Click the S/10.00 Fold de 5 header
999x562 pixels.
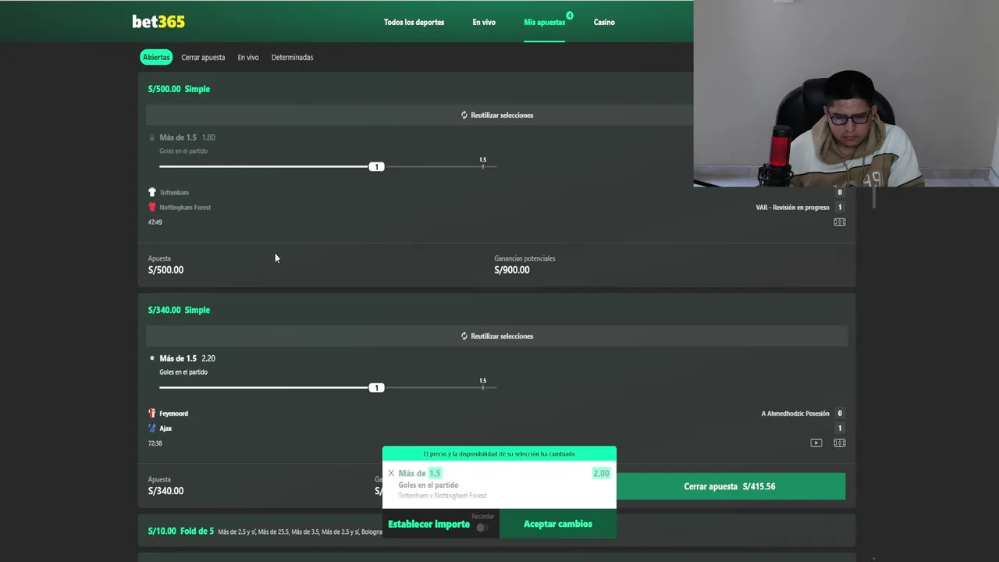pos(180,531)
